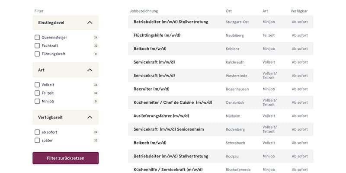Toggle the Minijob checkbox
This screenshot has height=173, width=346.
(37, 101)
